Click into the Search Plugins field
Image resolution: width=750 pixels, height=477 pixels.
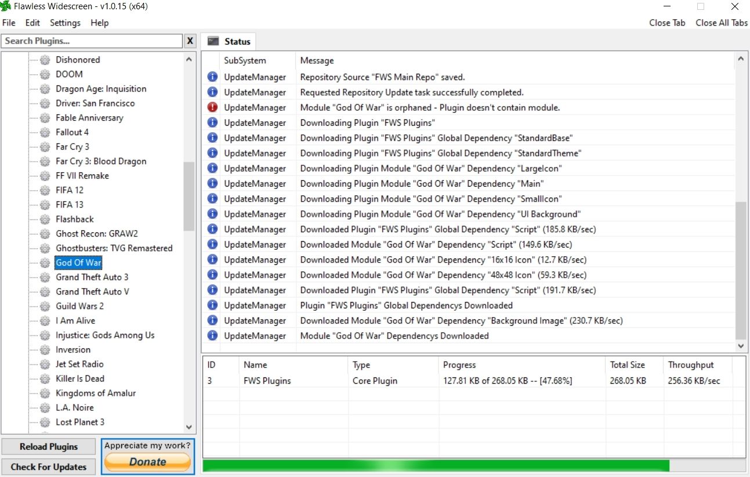coord(92,41)
